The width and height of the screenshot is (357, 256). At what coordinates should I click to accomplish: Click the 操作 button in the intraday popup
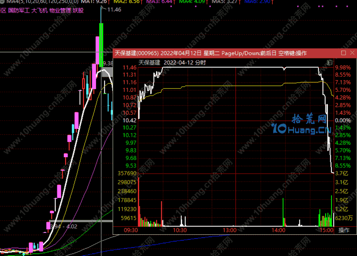344,230
